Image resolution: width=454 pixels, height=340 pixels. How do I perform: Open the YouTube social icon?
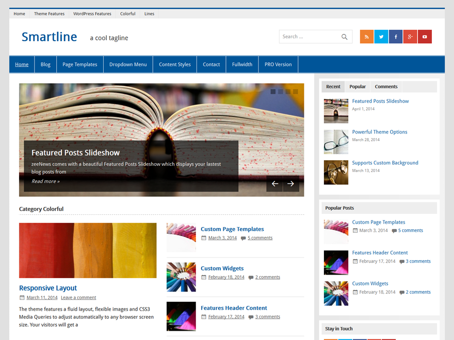[x=425, y=37]
